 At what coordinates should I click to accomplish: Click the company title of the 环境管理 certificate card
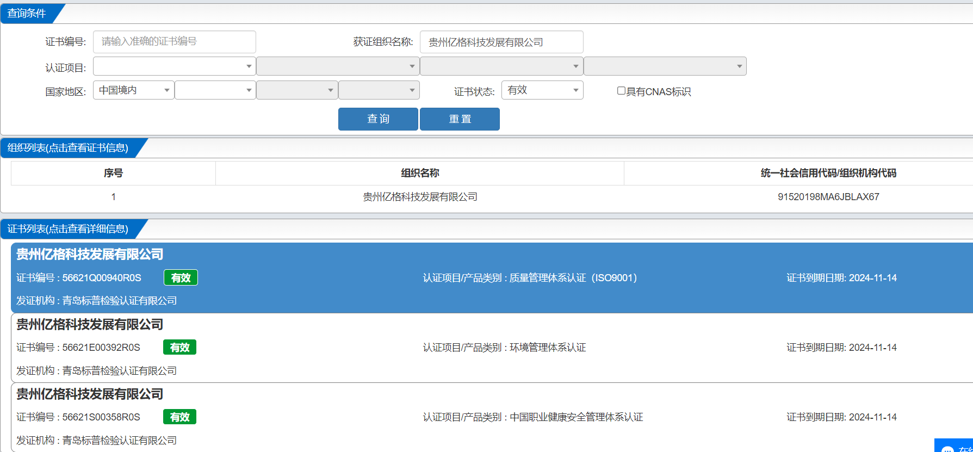[x=90, y=325]
